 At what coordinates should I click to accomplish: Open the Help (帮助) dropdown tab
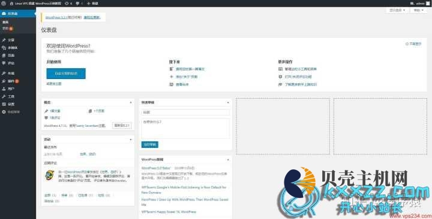point(419,10)
